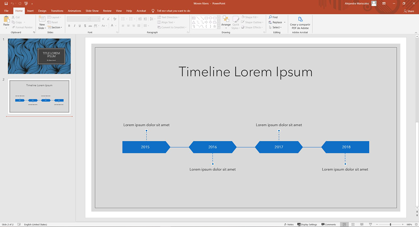Click the Ribbon Display Options icon
The image size is (419, 227).
coord(384,3)
